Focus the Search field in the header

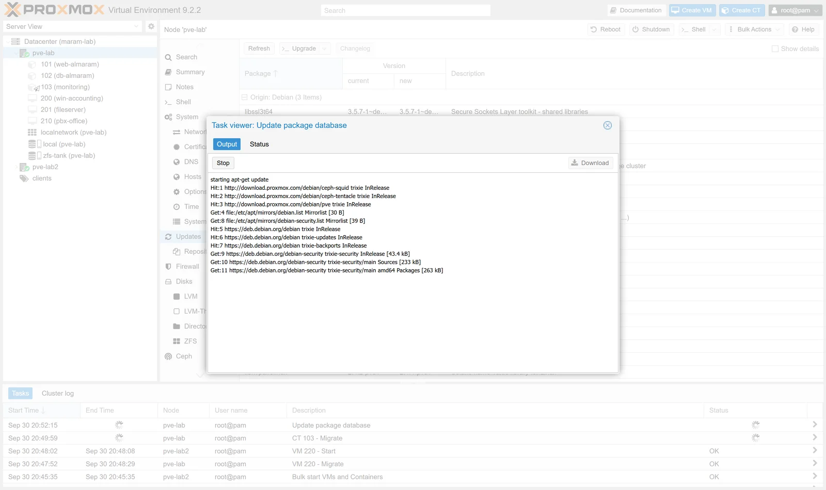(x=405, y=10)
